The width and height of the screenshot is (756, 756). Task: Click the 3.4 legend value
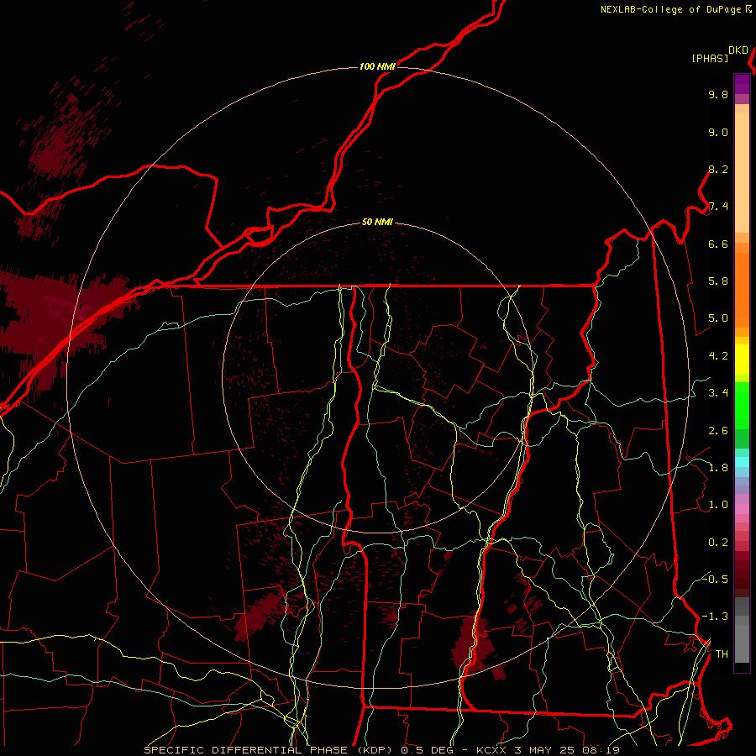point(718,392)
